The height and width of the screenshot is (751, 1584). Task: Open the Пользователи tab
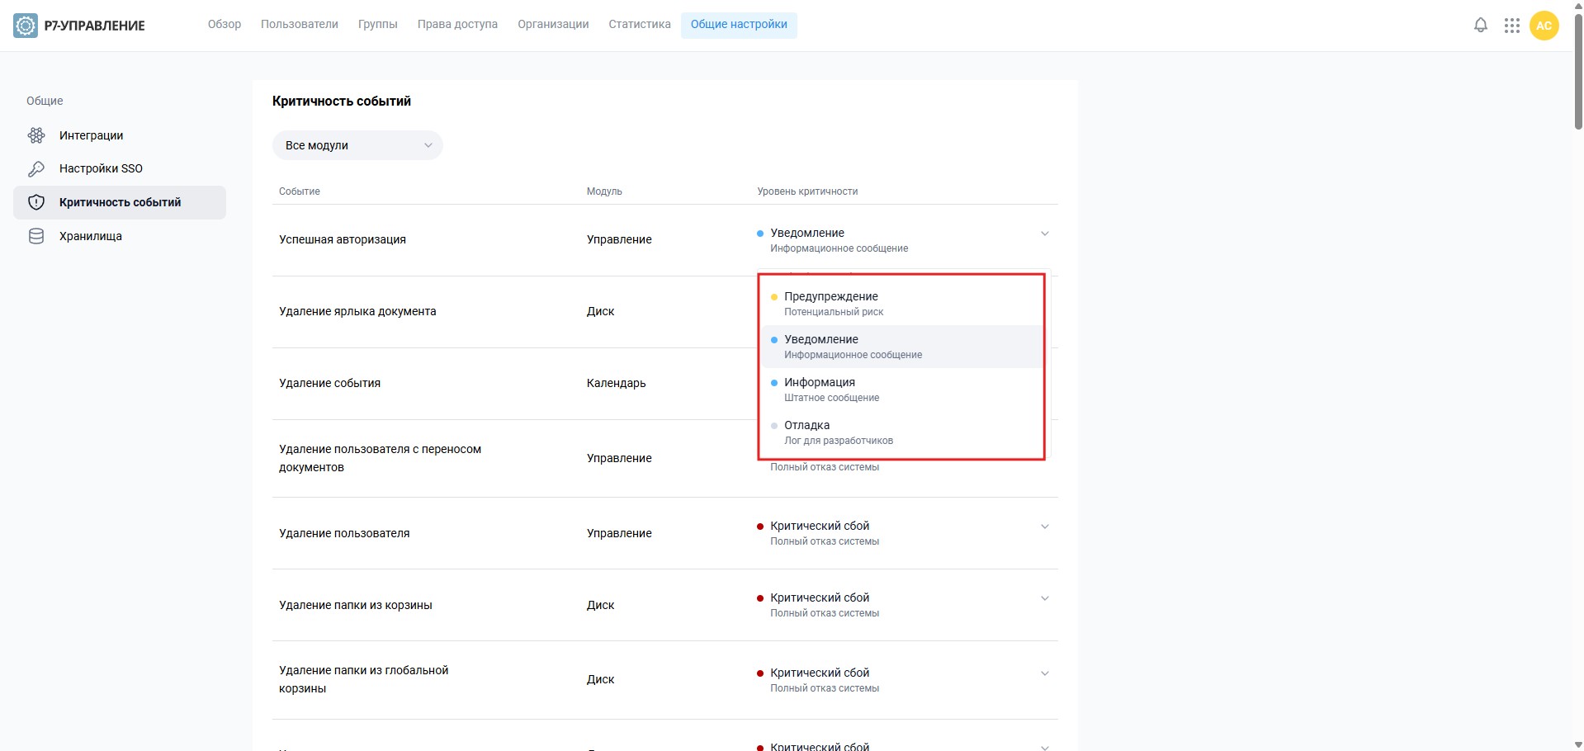(x=300, y=25)
